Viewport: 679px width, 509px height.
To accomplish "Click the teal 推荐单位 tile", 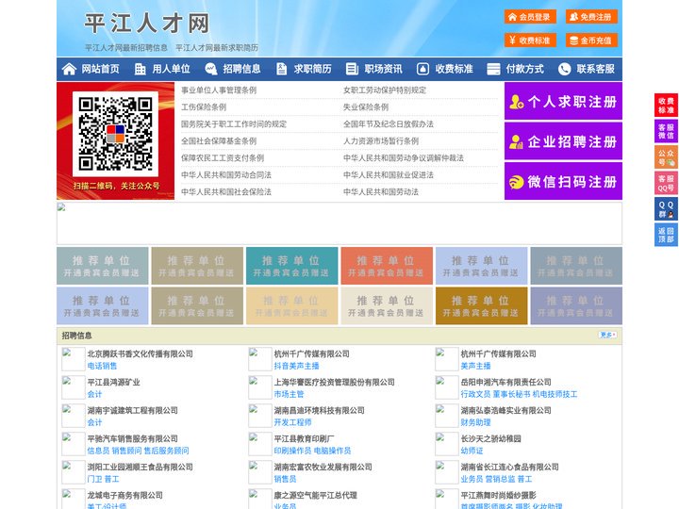I will tap(291, 266).
